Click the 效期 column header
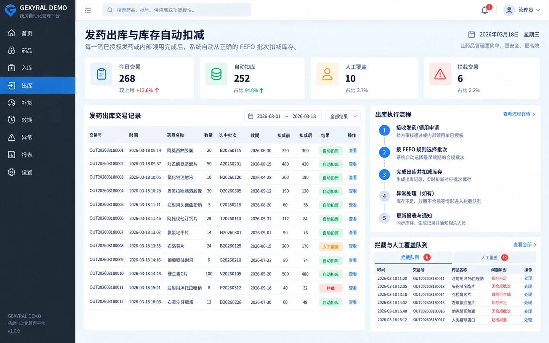The height and width of the screenshot is (343, 549). click(x=255, y=135)
